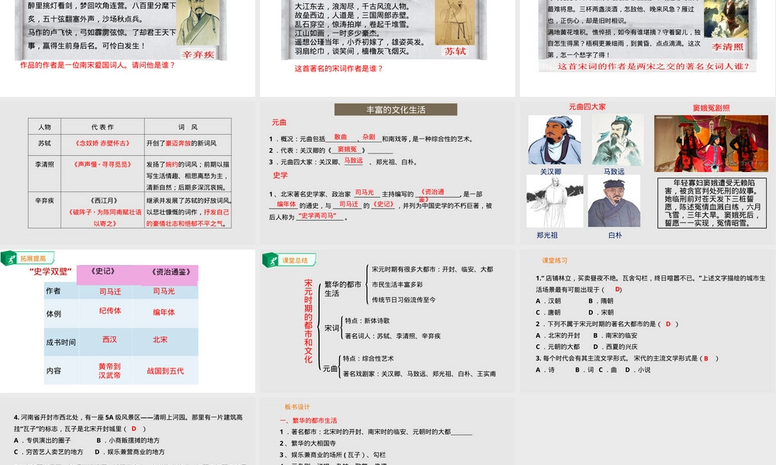Select the 纪传体 cell
The image size is (776, 465).
[x=110, y=311]
